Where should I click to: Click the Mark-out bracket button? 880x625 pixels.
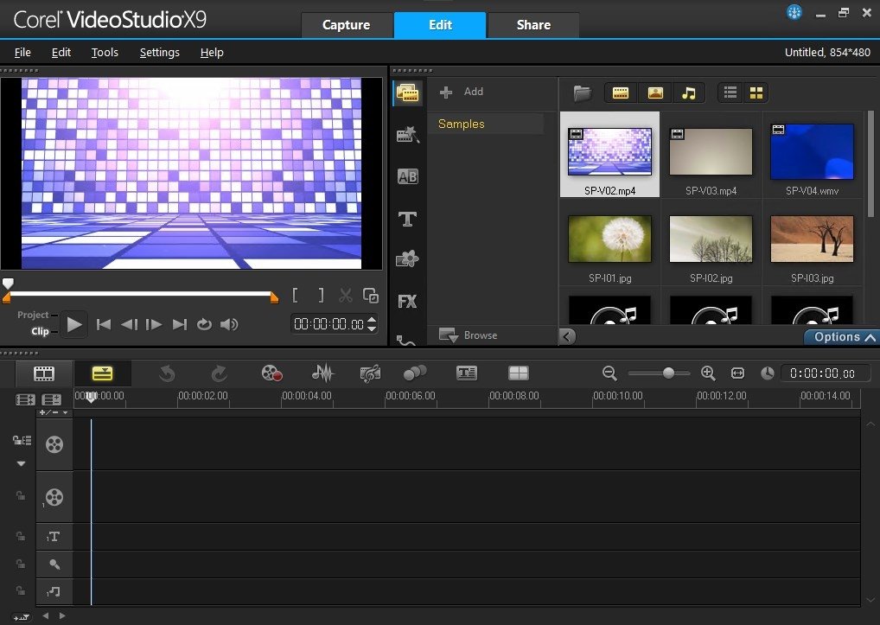point(321,295)
